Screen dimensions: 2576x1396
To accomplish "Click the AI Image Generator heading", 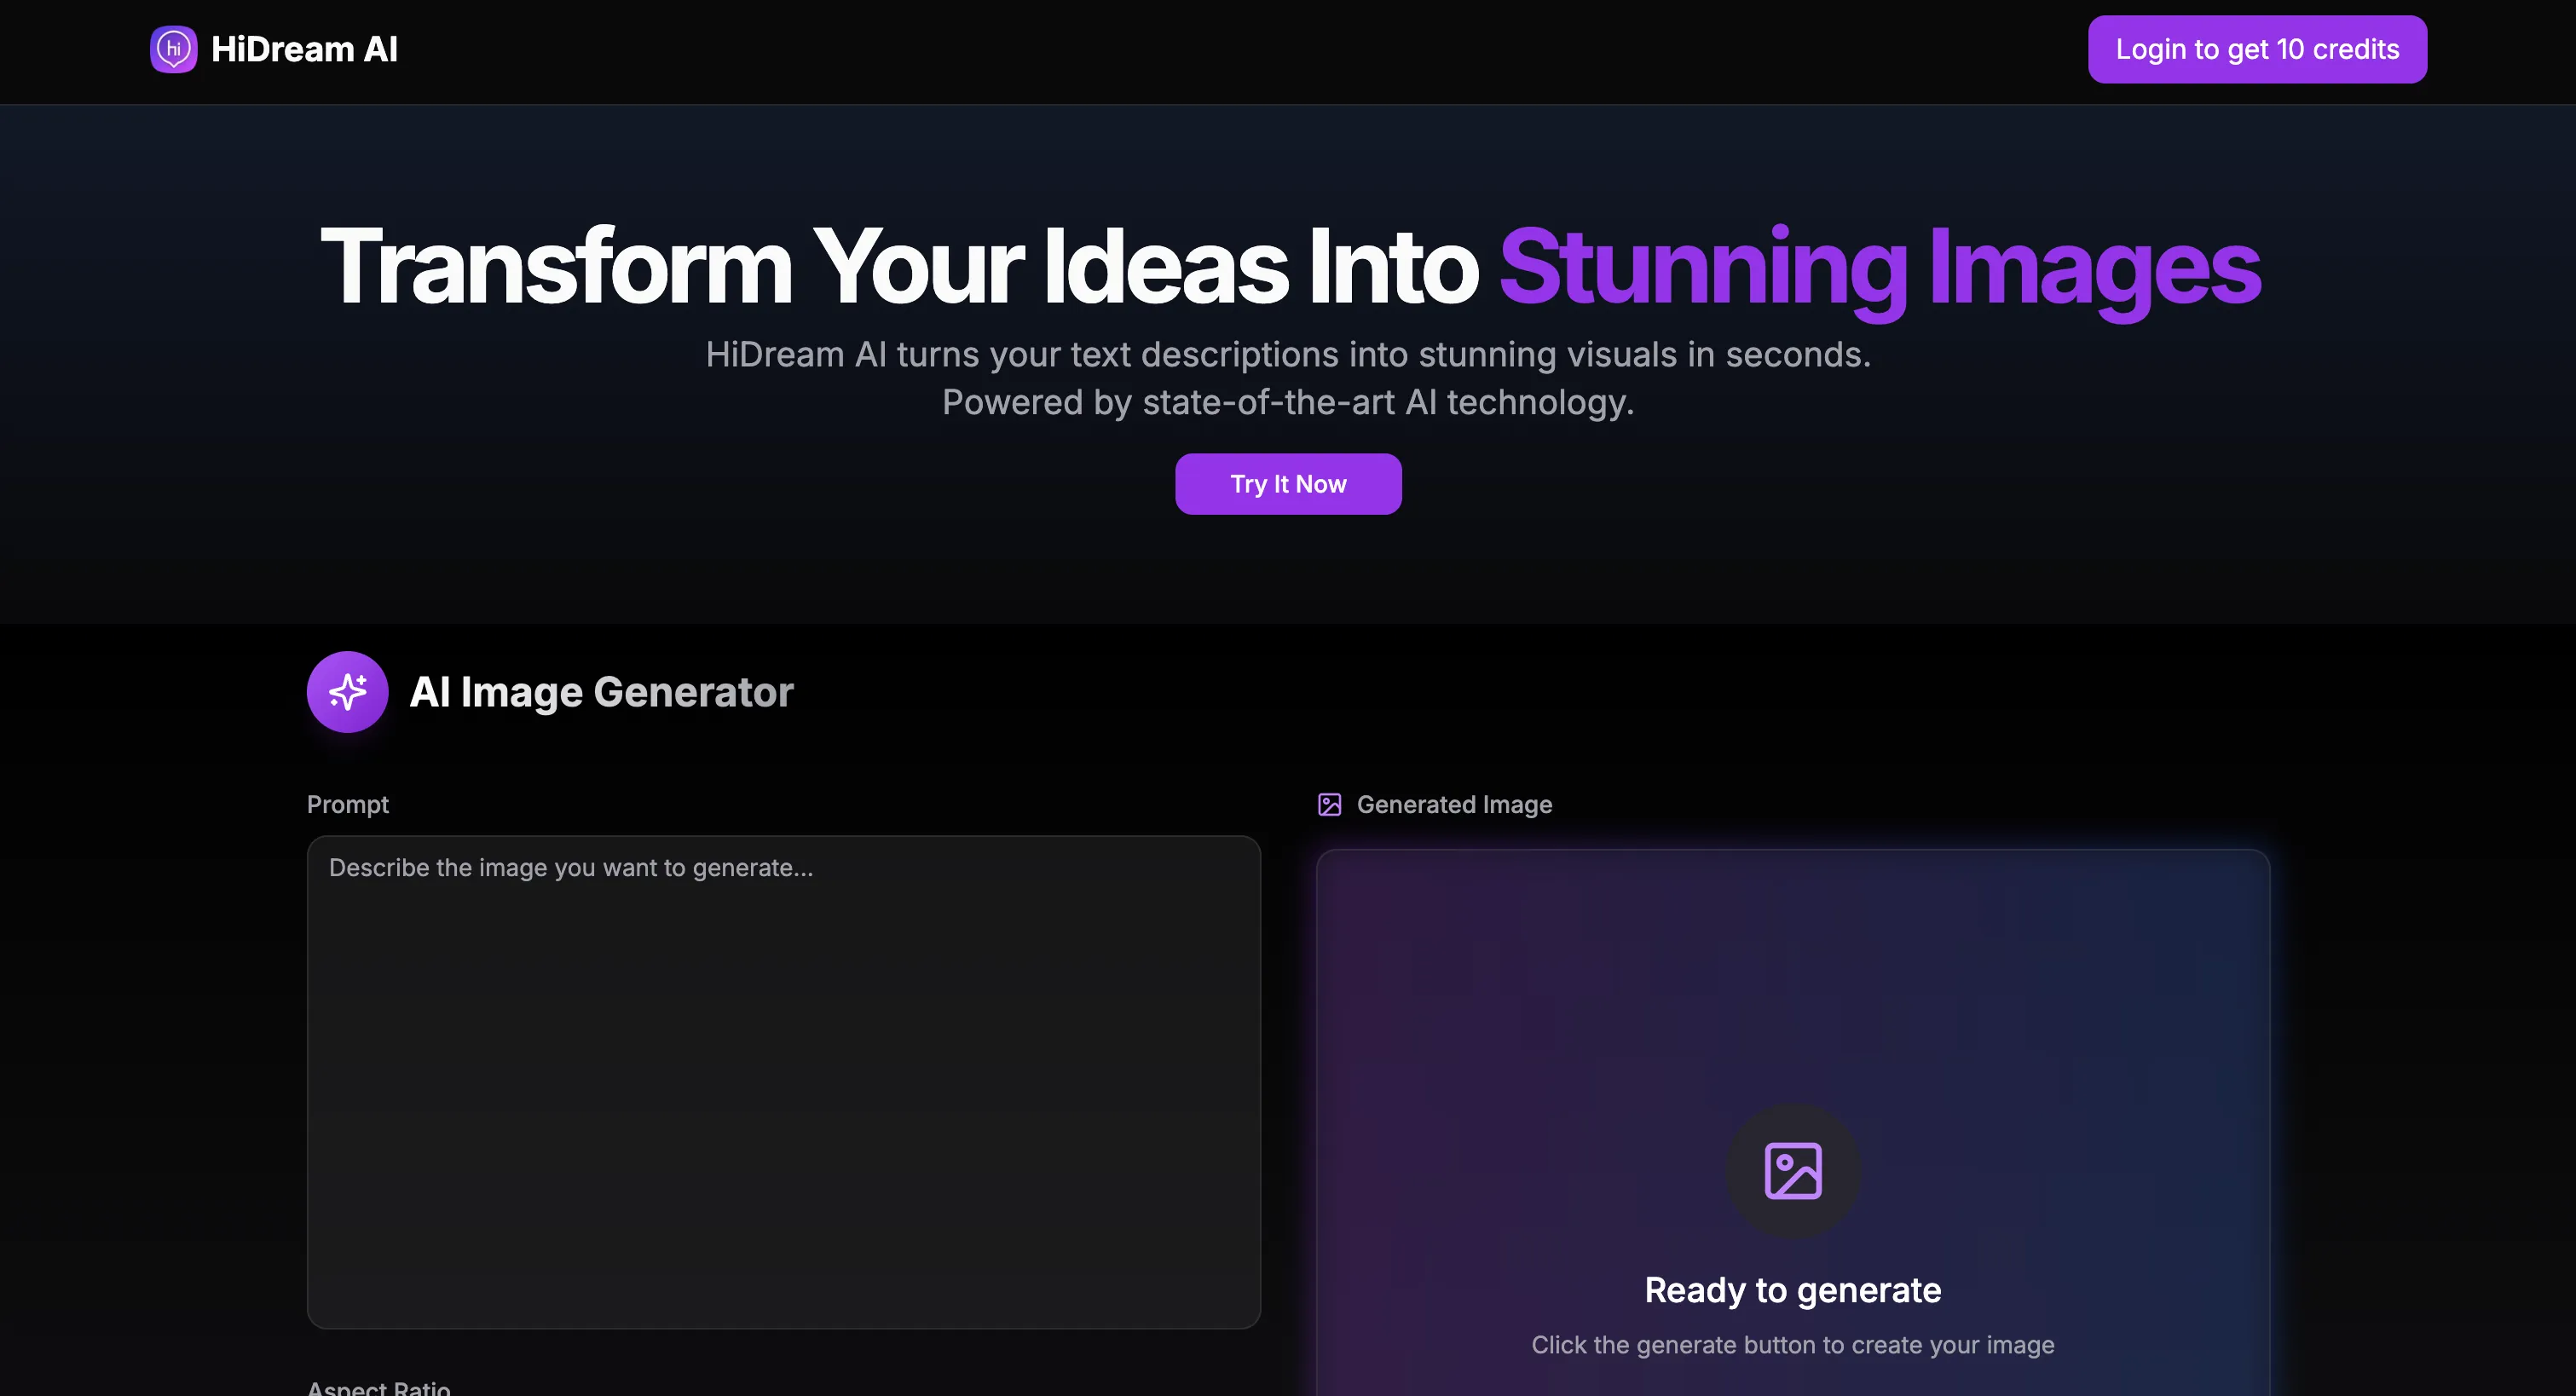I will click(601, 692).
